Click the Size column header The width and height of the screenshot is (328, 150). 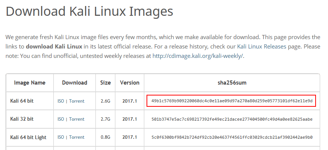pos(106,83)
